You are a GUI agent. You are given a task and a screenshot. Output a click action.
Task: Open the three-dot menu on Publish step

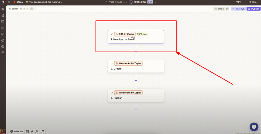[x=160, y=93]
